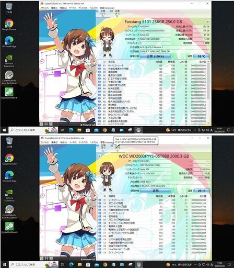This screenshot has height=268, width=234.
Task: Show hidden tray icons in the upper taskbar
Action: [x=195, y=130]
